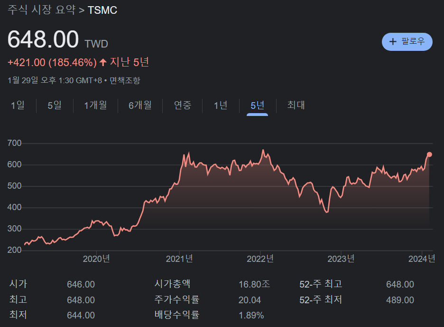
Task: Click the 500 y-axis label
Action: pos(14,186)
